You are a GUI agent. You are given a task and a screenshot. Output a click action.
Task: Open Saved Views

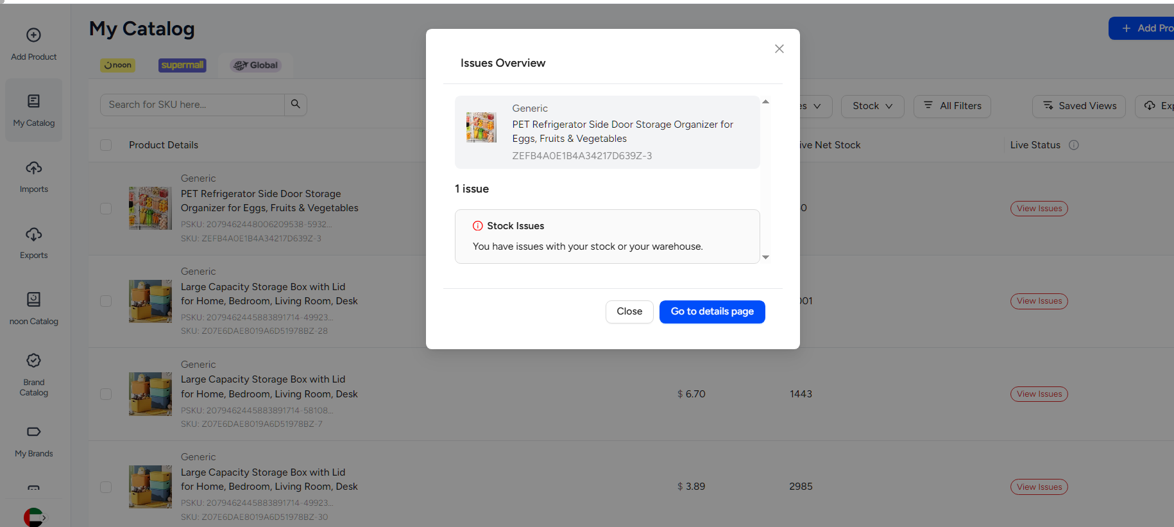pyautogui.click(x=1079, y=106)
